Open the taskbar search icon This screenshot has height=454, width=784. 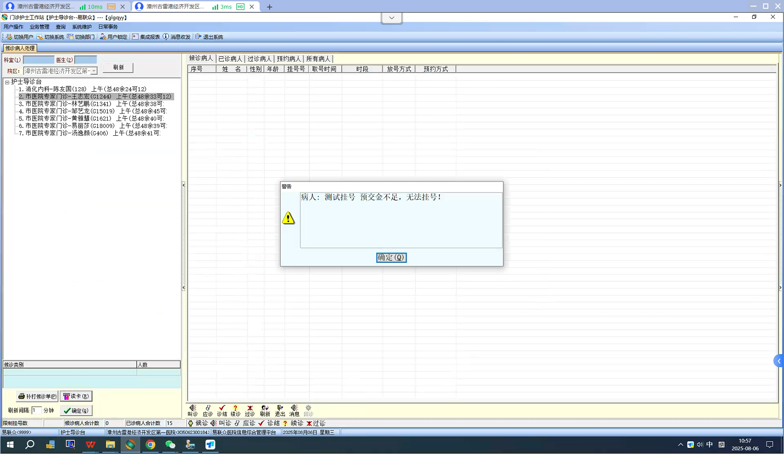(x=30, y=444)
